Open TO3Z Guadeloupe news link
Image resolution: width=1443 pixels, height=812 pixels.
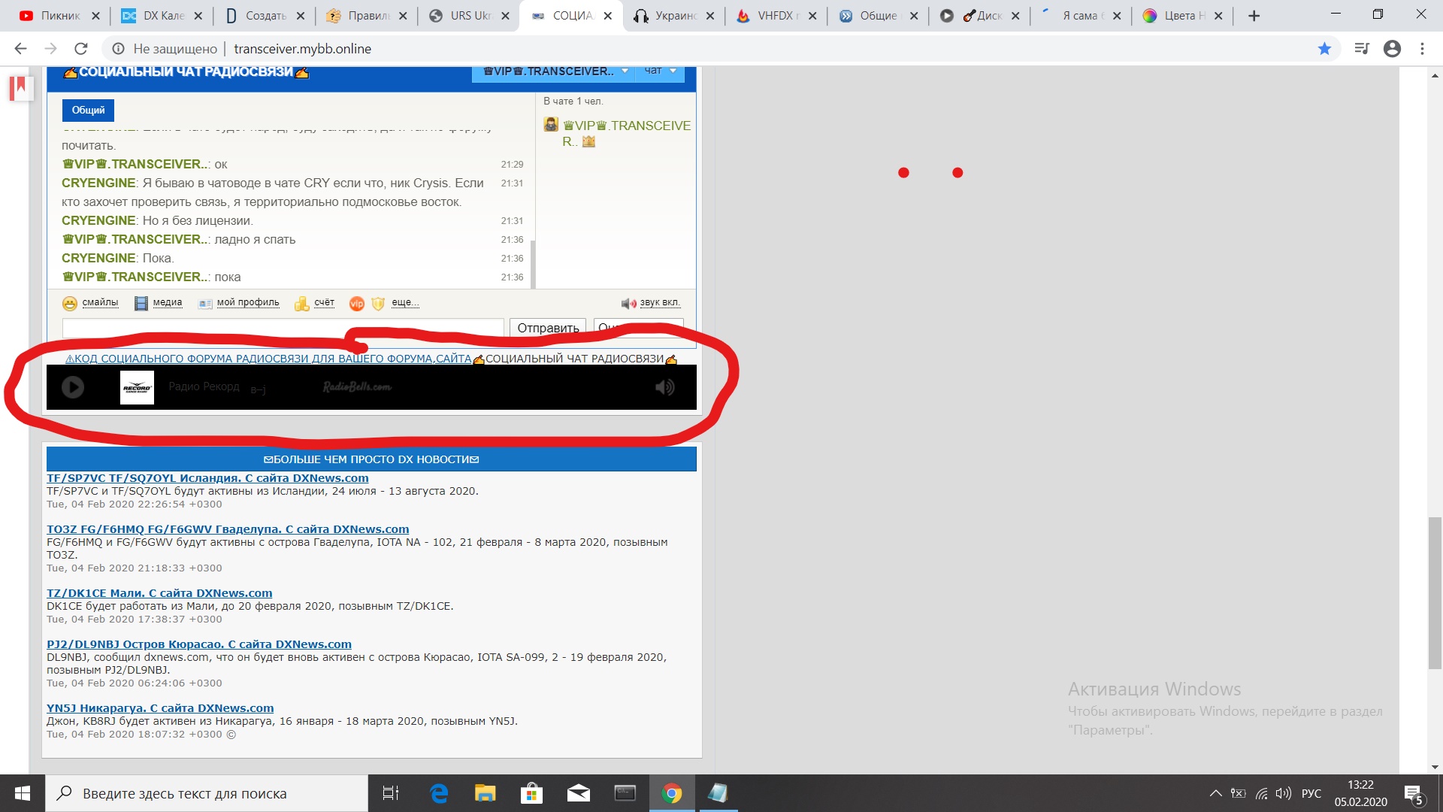[x=228, y=529]
